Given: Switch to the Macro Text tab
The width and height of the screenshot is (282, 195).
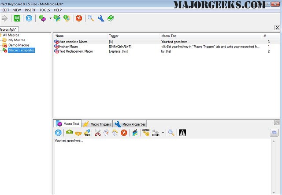Looking at the screenshot, I should pos(67,124).
